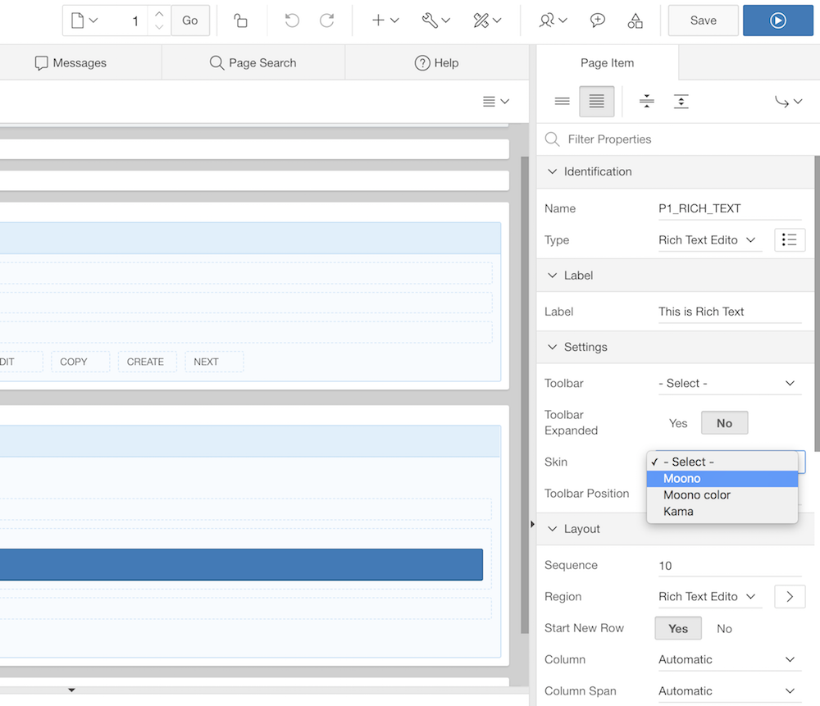This screenshot has height=706, width=820.
Task: Redo the last change
Action: (x=326, y=20)
